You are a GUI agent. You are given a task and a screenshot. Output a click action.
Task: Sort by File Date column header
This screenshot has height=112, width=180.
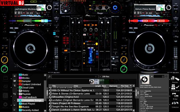[126, 86]
